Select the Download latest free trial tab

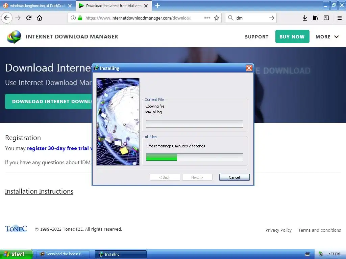(x=114, y=6)
